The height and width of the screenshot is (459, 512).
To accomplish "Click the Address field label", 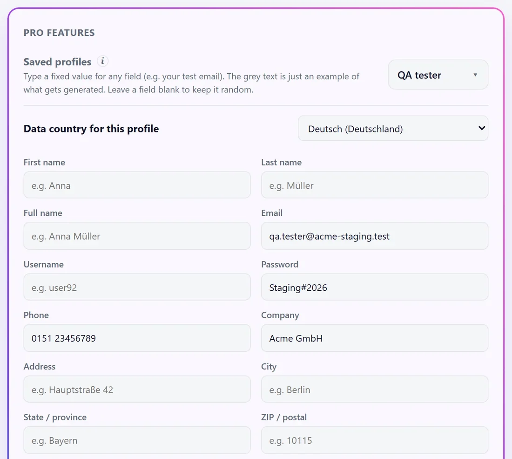I will [x=40, y=366].
